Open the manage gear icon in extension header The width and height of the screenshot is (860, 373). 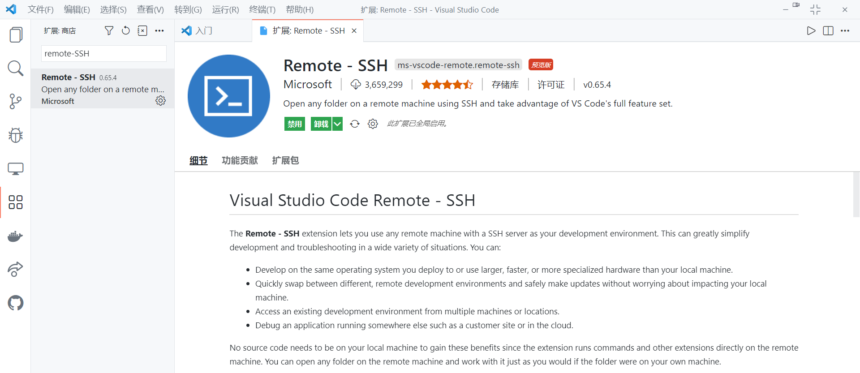373,124
